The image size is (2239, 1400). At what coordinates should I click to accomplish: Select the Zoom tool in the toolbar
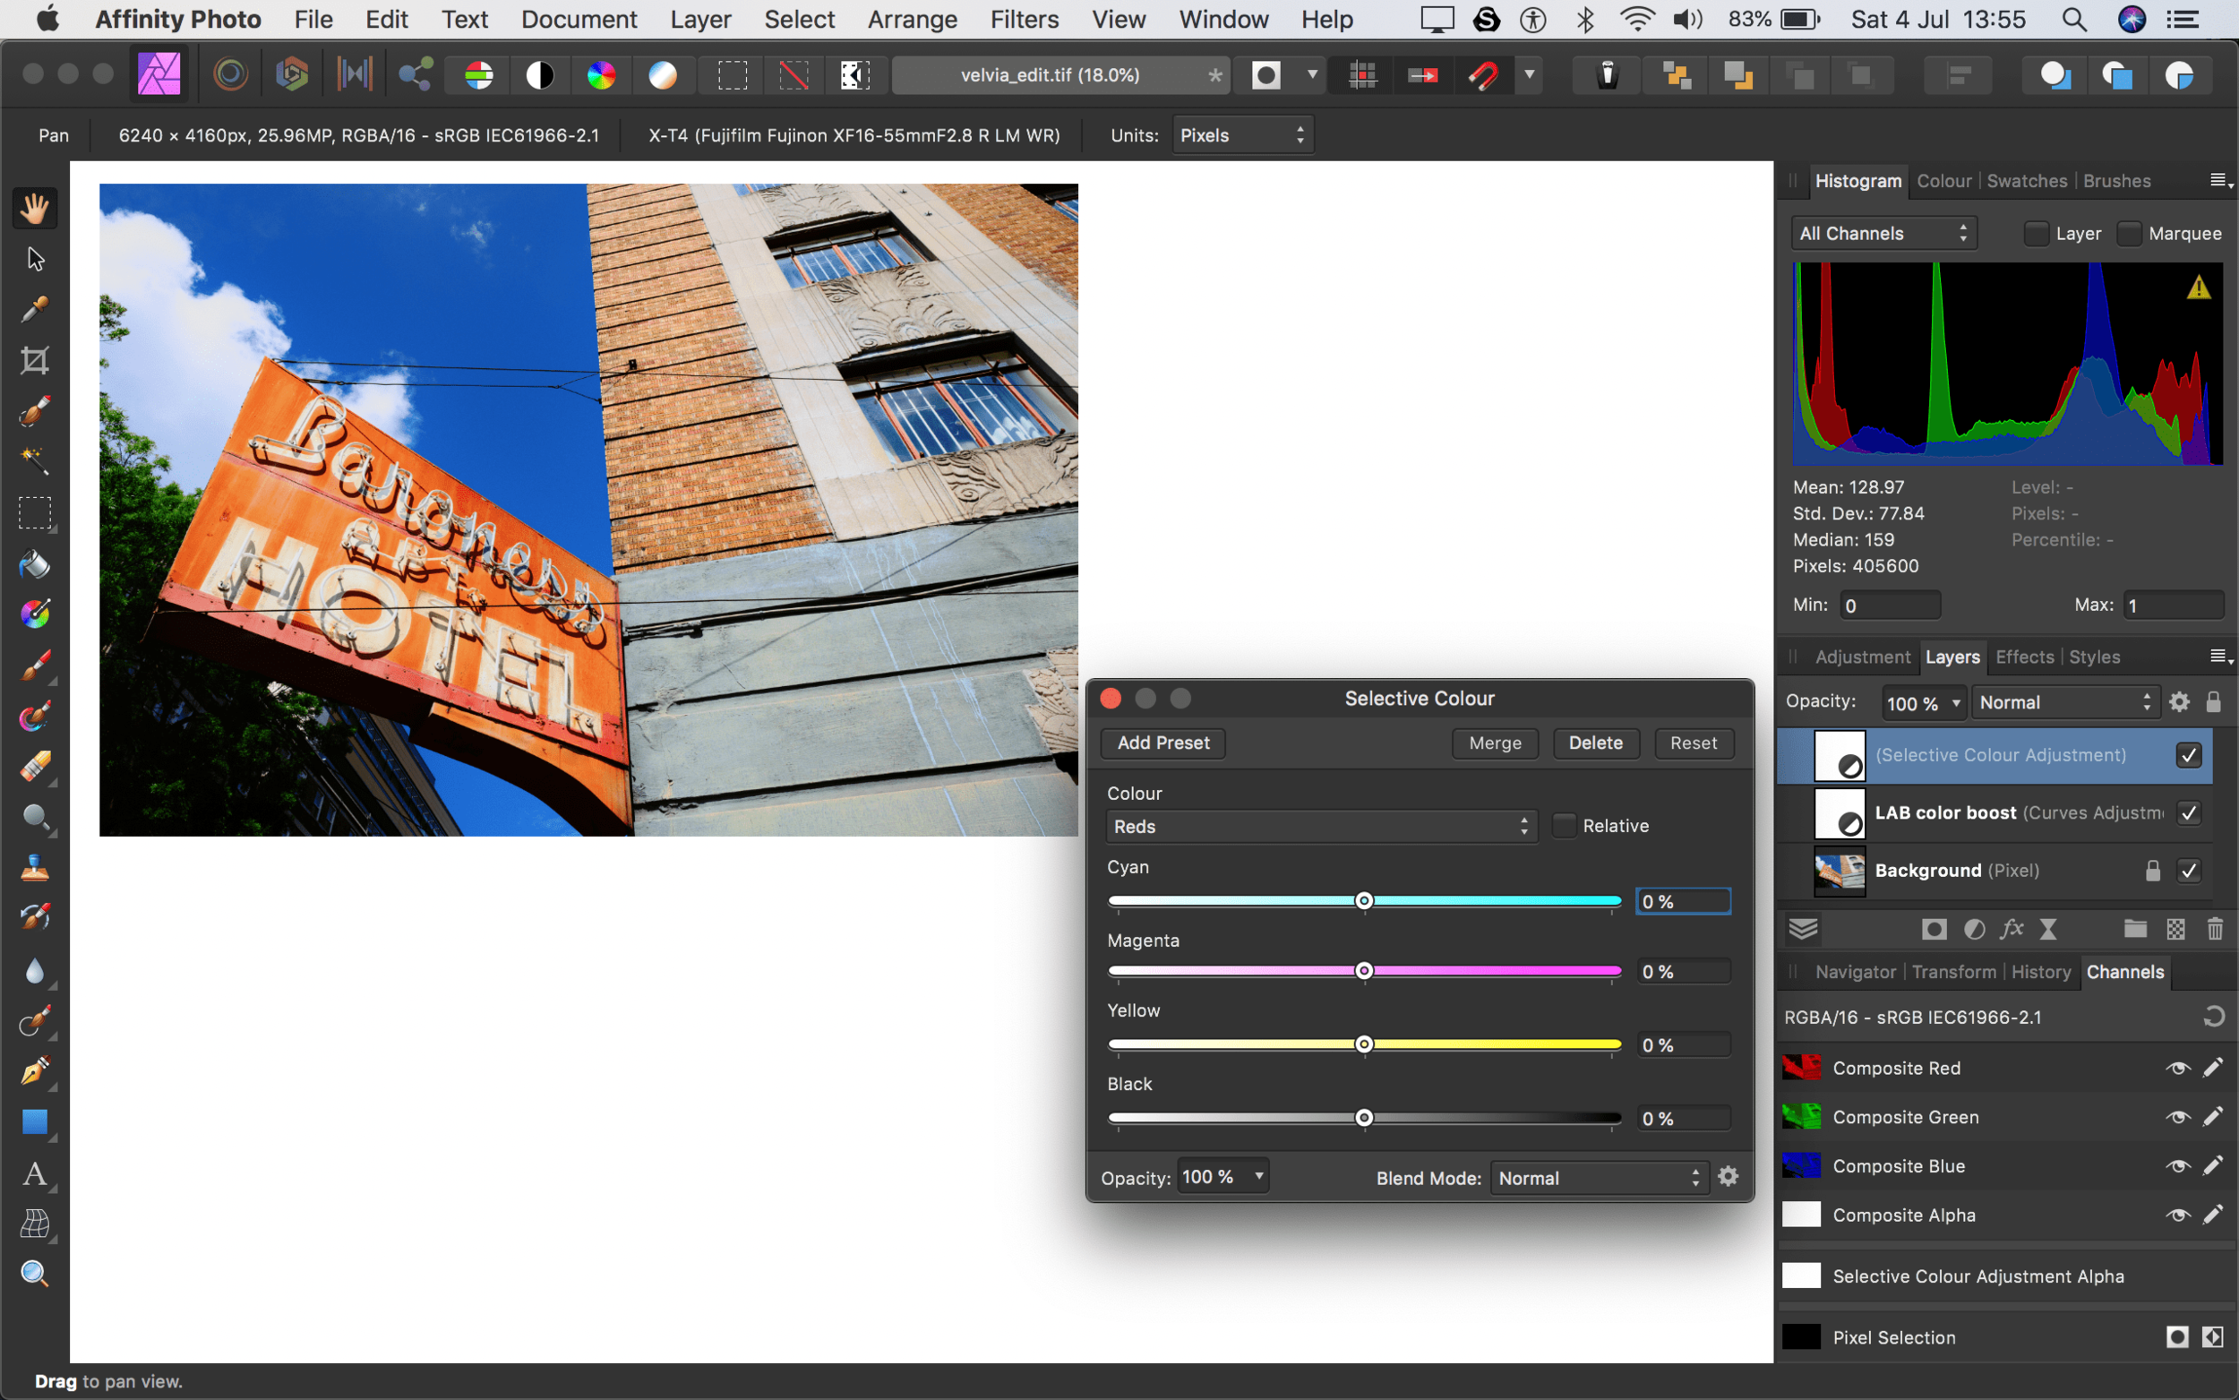tap(34, 1274)
